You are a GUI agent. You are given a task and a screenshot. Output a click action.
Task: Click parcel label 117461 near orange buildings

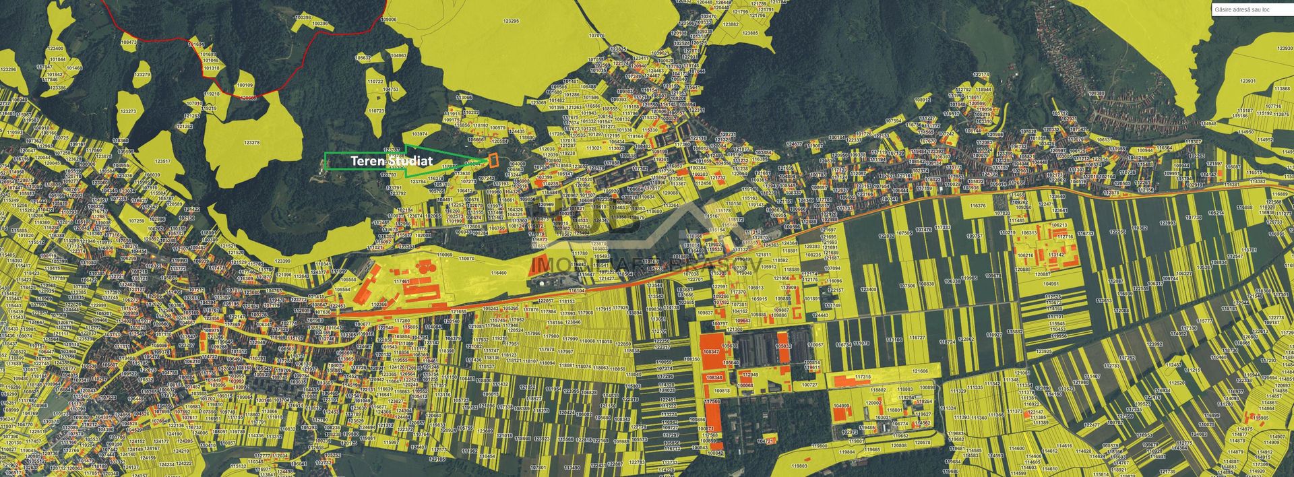401,281
